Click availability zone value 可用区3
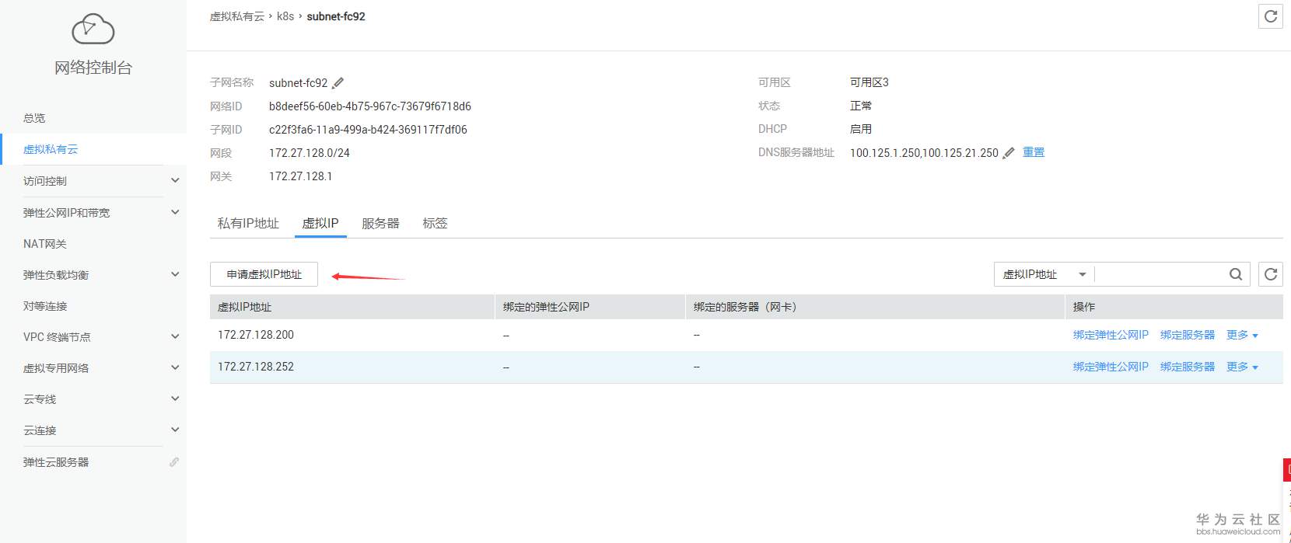This screenshot has width=1291, height=543. [869, 82]
